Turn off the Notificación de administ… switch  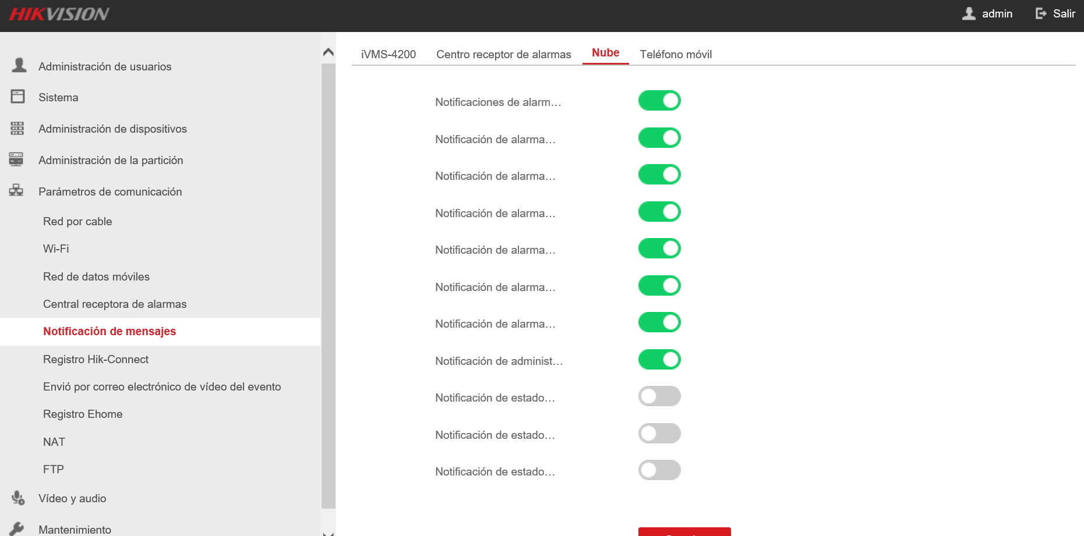659,360
